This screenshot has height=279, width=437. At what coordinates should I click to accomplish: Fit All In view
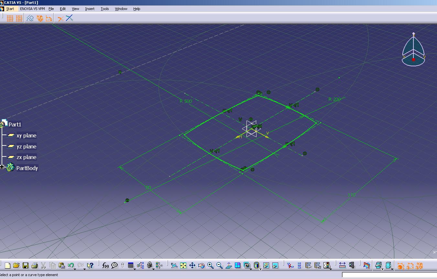[183, 265]
